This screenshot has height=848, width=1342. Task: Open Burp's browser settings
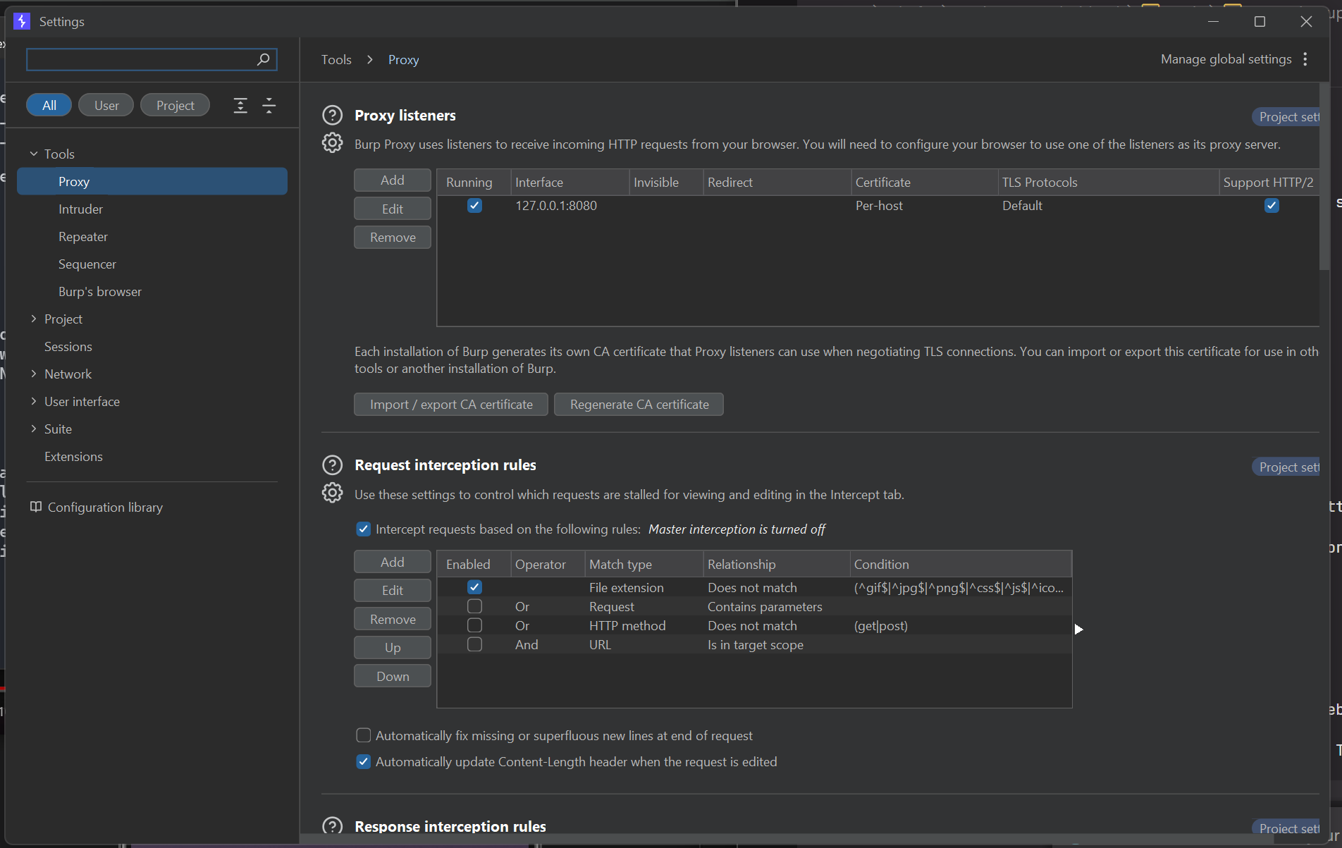[100, 292]
